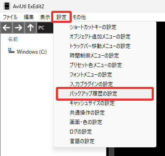Choose フォントメニューの設定
165x156 pixels.
pos(105,74)
